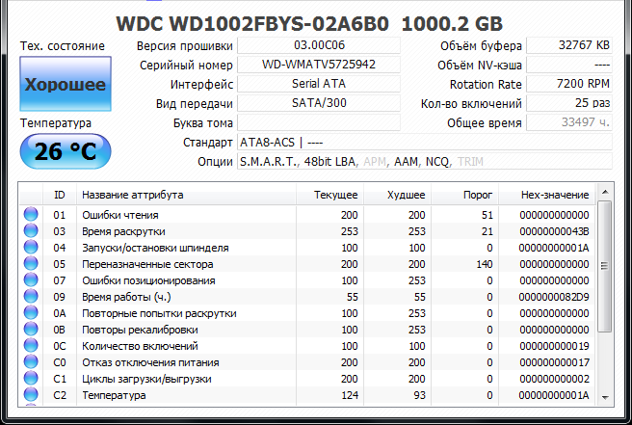Click serial number field WD-WMATV5725942
The height and width of the screenshot is (425, 632).
coord(319,65)
